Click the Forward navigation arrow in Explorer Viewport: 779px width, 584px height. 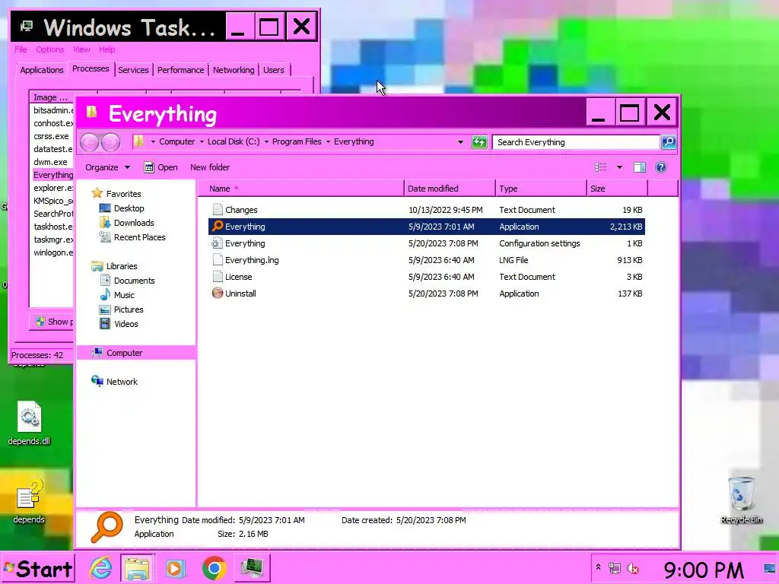[x=110, y=142]
